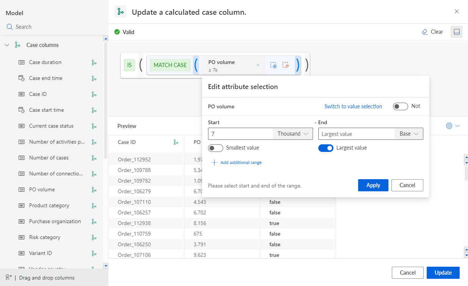Screen dimensions: 468x286
Task: Click the Preview settings gear icon
Action: point(449,126)
